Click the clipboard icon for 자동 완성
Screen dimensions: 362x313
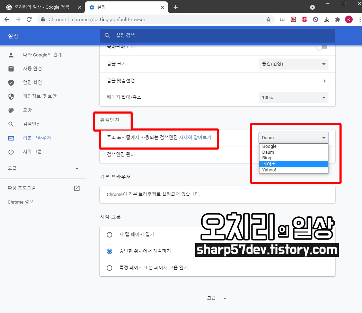pos(11,69)
